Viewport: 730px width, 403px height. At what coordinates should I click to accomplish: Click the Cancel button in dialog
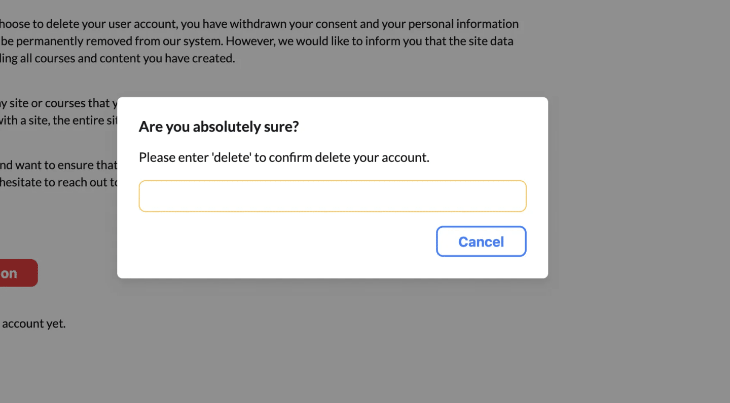(x=481, y=241)
